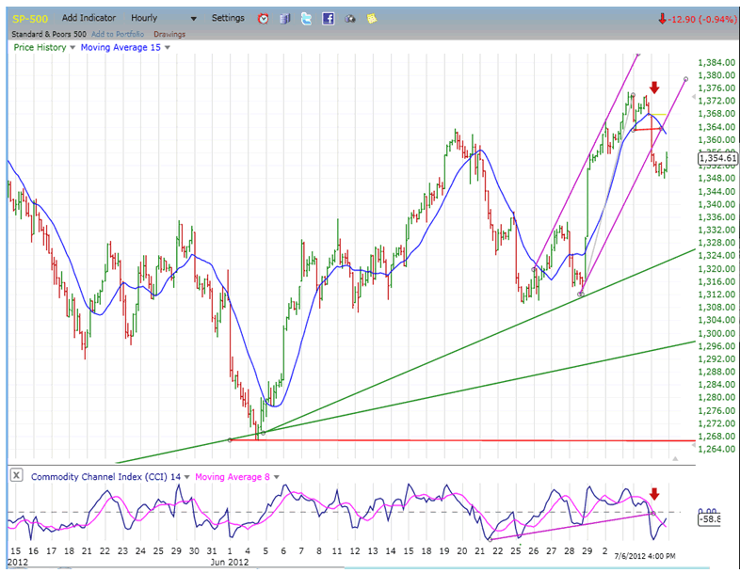The image size is (740, 573).
Task: Open the Settings menu
Action: coord(228,18)
